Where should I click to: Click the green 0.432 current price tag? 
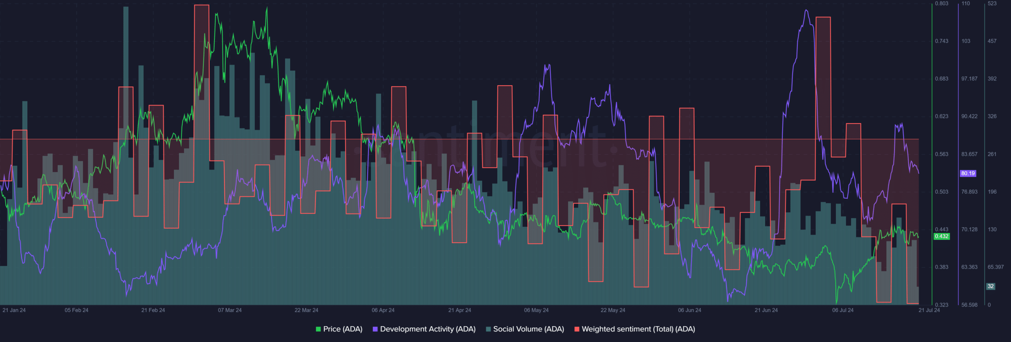(941, 236)
